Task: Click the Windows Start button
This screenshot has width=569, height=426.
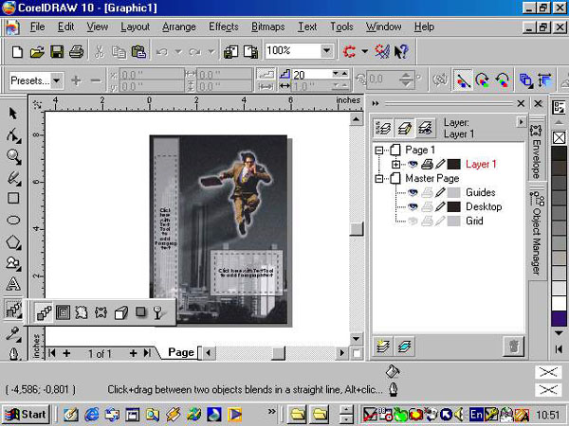Action: click(26, 414)
